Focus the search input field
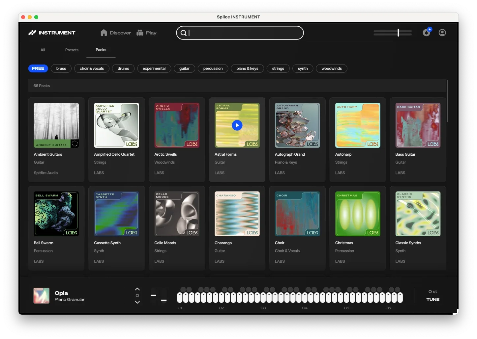Screen dimensions: 477x339 [x=240, y=33]
